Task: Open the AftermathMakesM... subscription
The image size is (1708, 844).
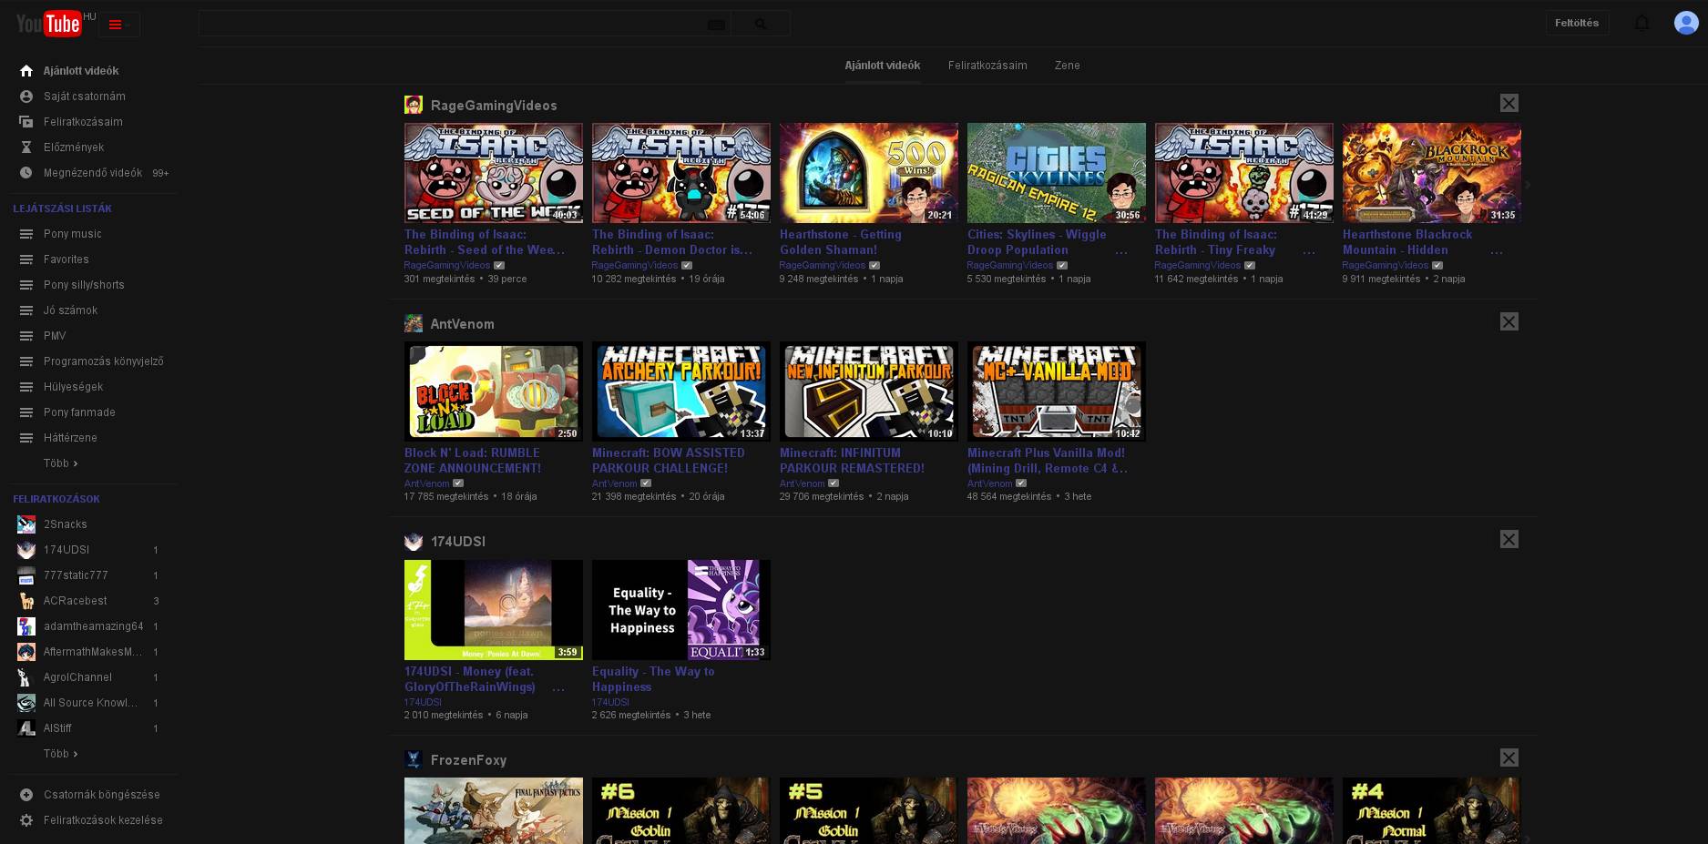Action: 94,652
